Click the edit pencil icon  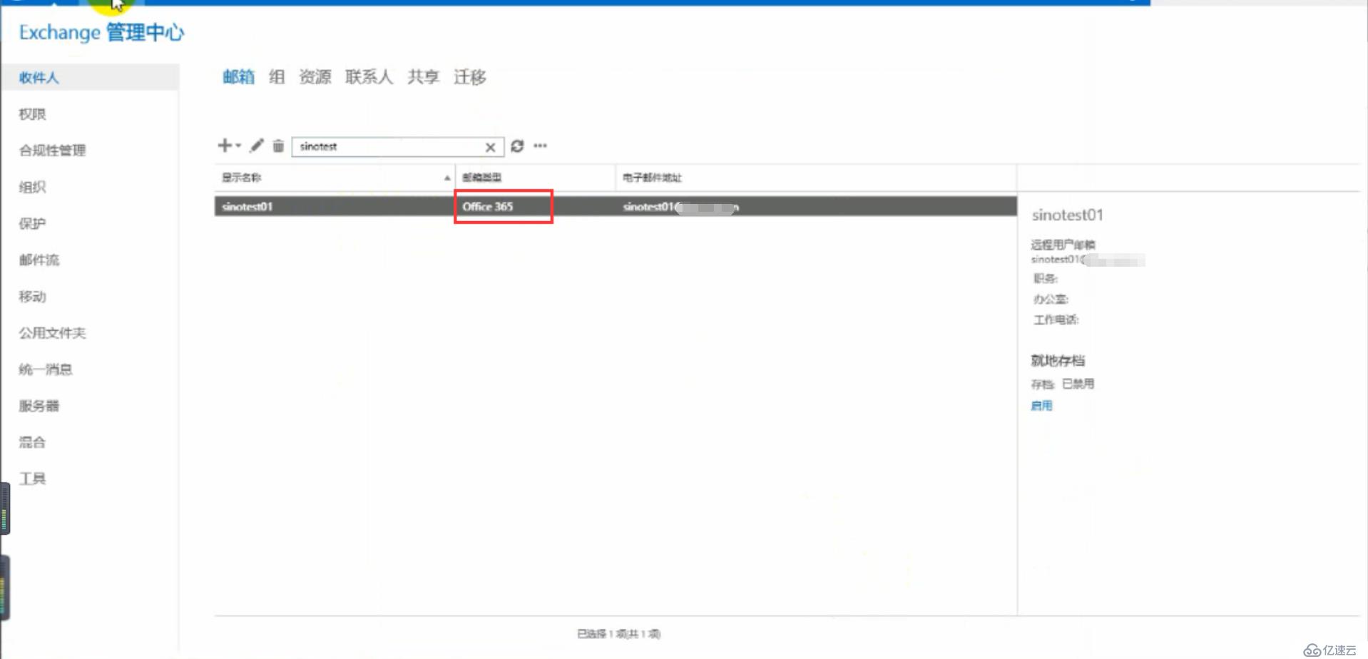(x=257, y=145)
